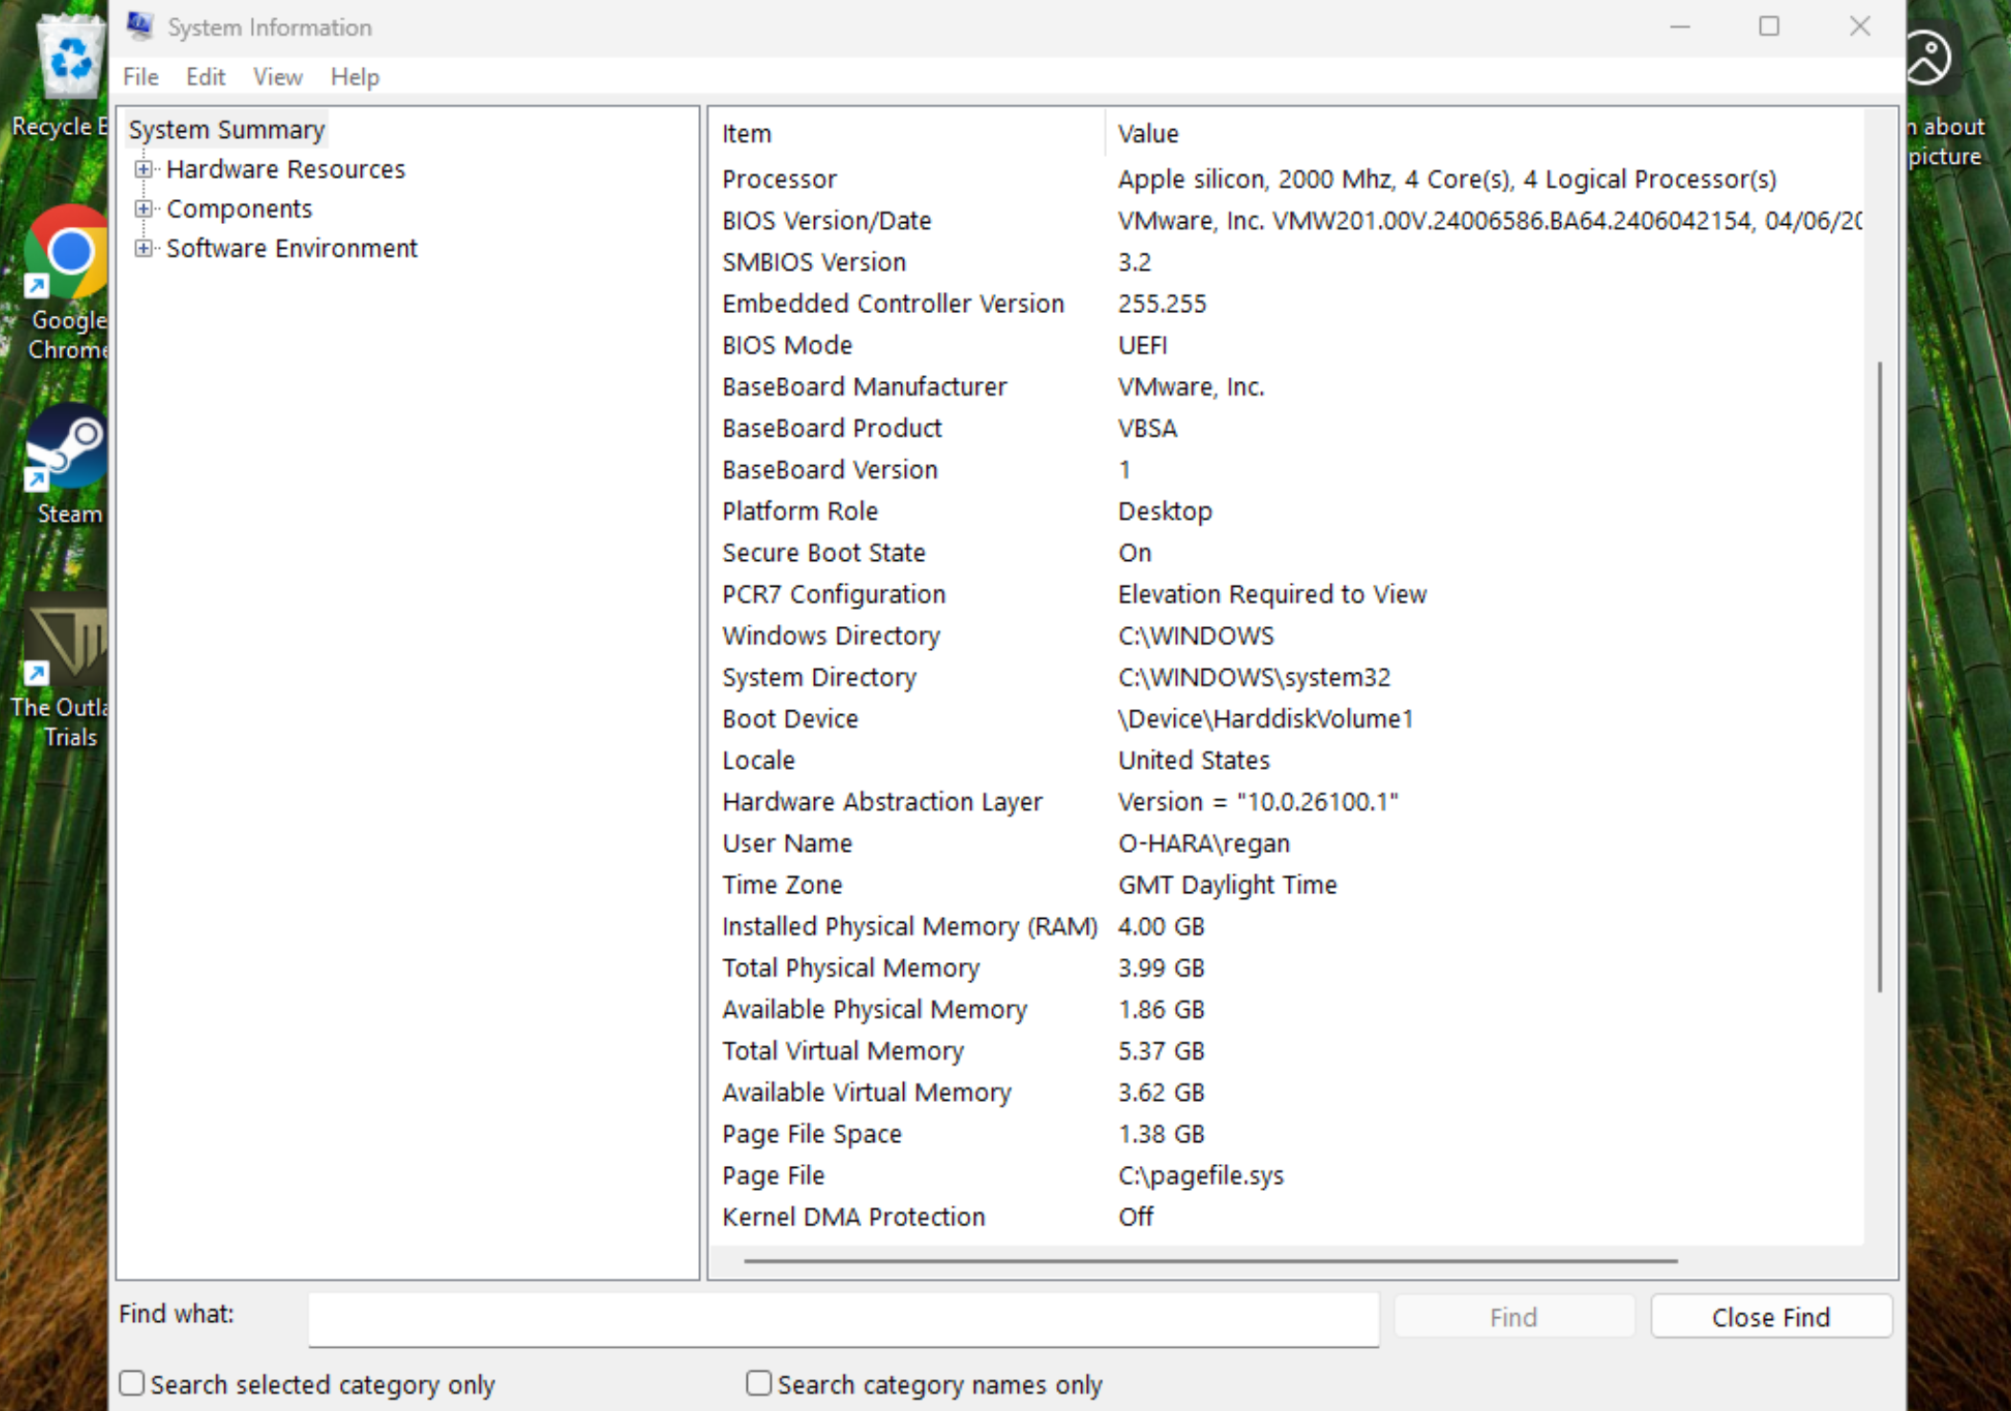Select the Time Zone row
Screen dimensions: 2011x1411
coord(1287,885)
